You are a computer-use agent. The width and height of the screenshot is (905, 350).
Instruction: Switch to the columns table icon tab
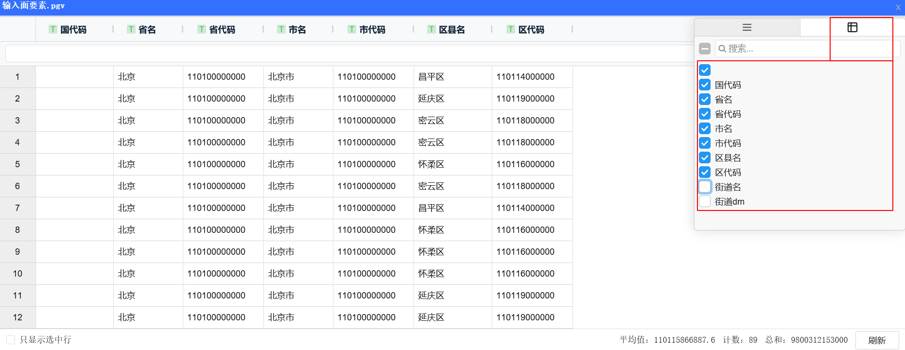pos(852,28)
